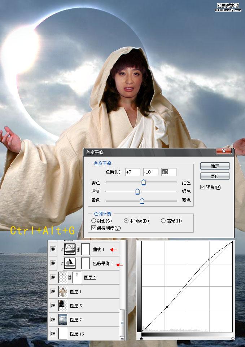Click the black point triangle under curves
245x347 pixels.
142,338
